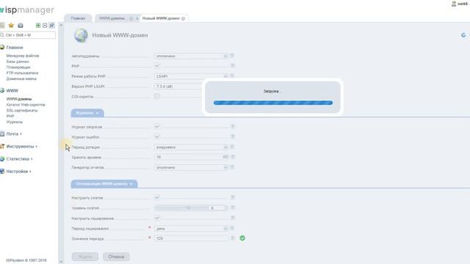
Task: Open help icon for Настроить сжатие row
Action: click(x=232, y=197)
